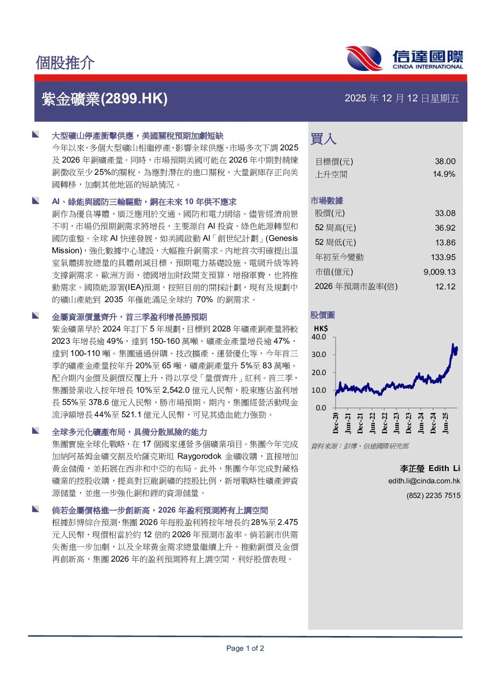Click the date 2025年12月12日星期五
Viewport: 486px width, 687px height.
pos(402,98)
